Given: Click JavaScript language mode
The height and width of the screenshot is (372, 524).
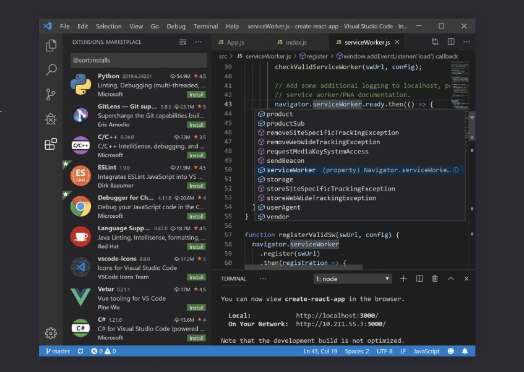Looking at the screenshot, I should tap(426, 351).
